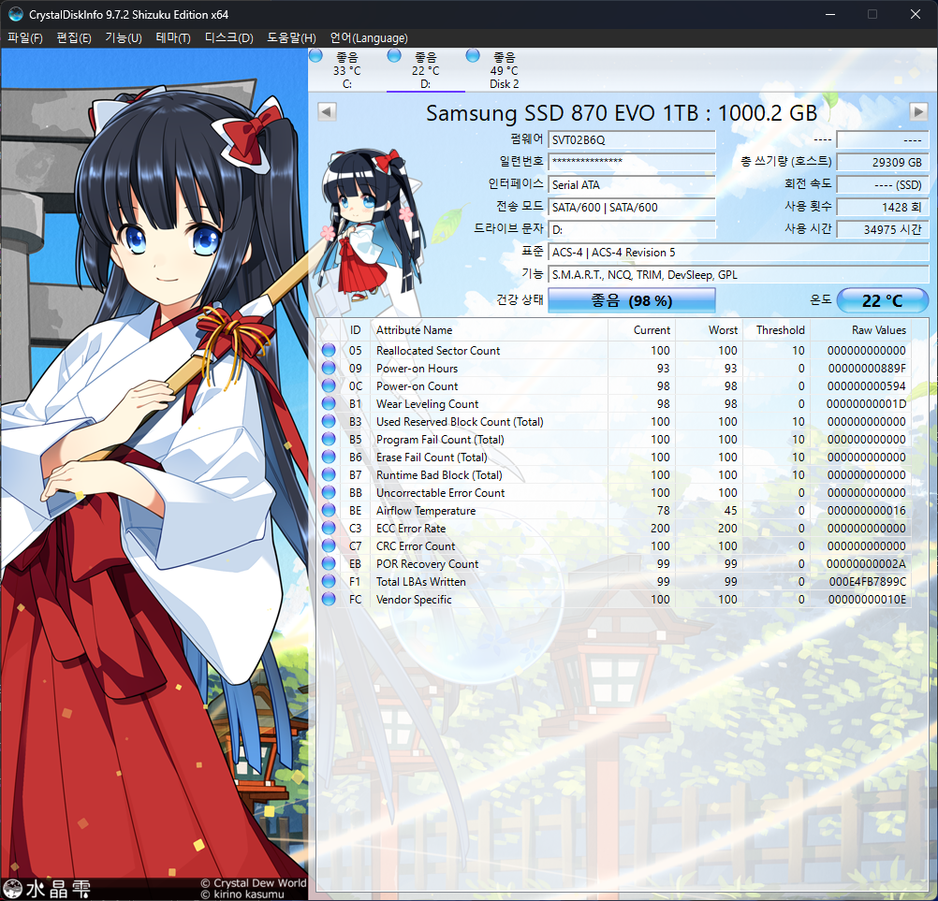Click the CrystalDiskInfo title bar app icon
Image resolution: width=938 pixels, height=901 pixels.
pyautogui.click(x=16, y=14)
